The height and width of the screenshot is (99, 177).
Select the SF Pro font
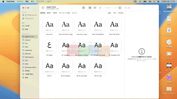(x=49, y=67)
